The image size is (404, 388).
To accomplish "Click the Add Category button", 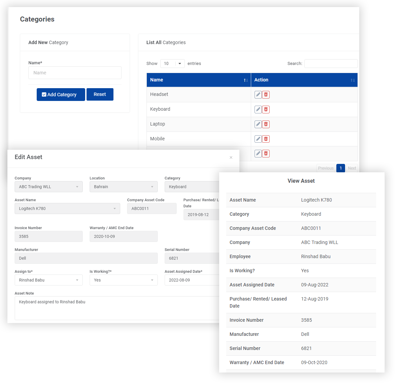I will click(x=61, y=95).
